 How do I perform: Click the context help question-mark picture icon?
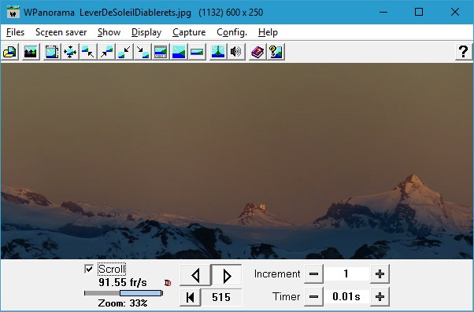click(x=276, y=52)
